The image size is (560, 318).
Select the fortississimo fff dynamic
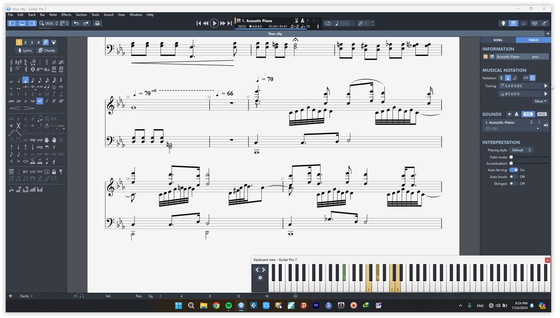click(61, 101)
